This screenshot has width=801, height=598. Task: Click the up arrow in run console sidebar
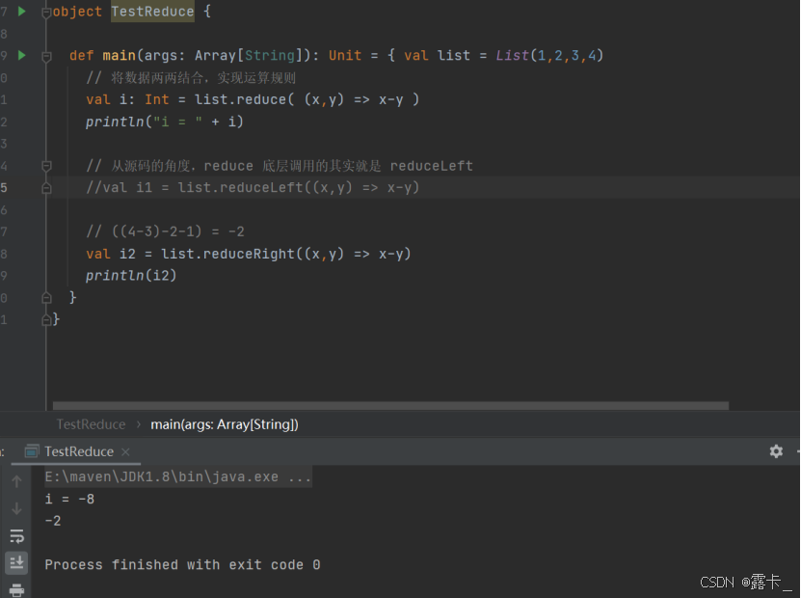16,481
